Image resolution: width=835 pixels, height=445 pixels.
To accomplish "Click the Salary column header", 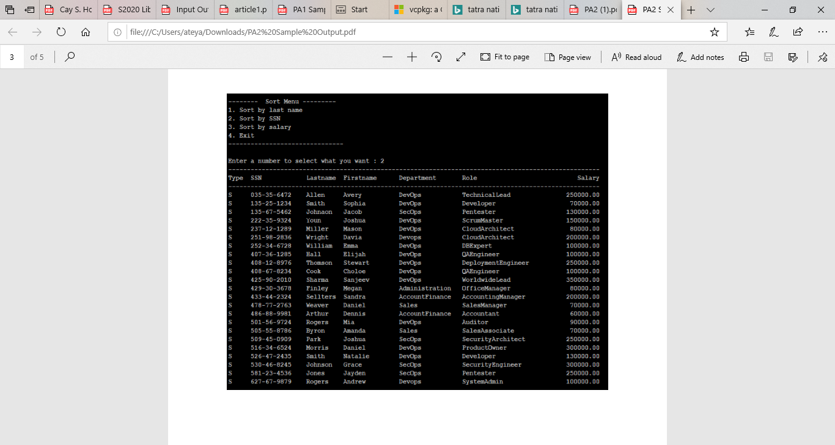I will pos(588,178).
